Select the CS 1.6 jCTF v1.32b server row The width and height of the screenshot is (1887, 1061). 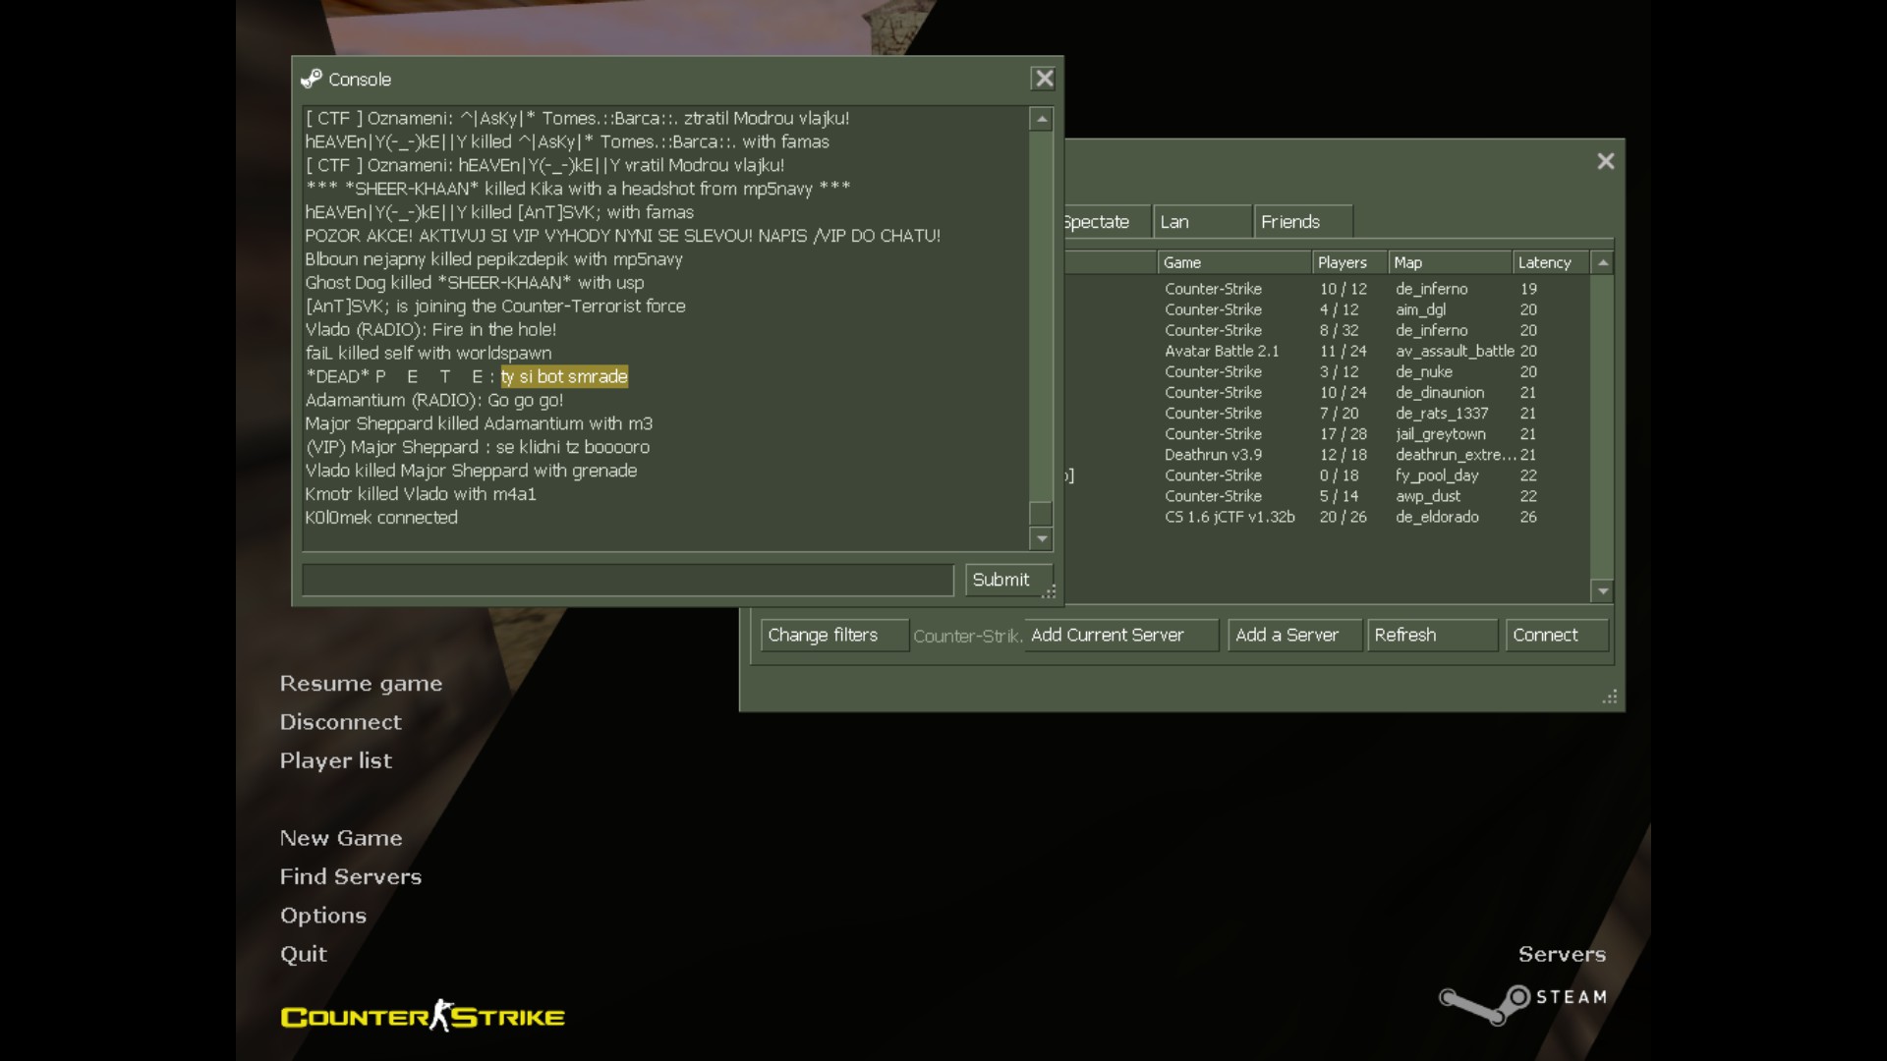tap(1327, 517)
